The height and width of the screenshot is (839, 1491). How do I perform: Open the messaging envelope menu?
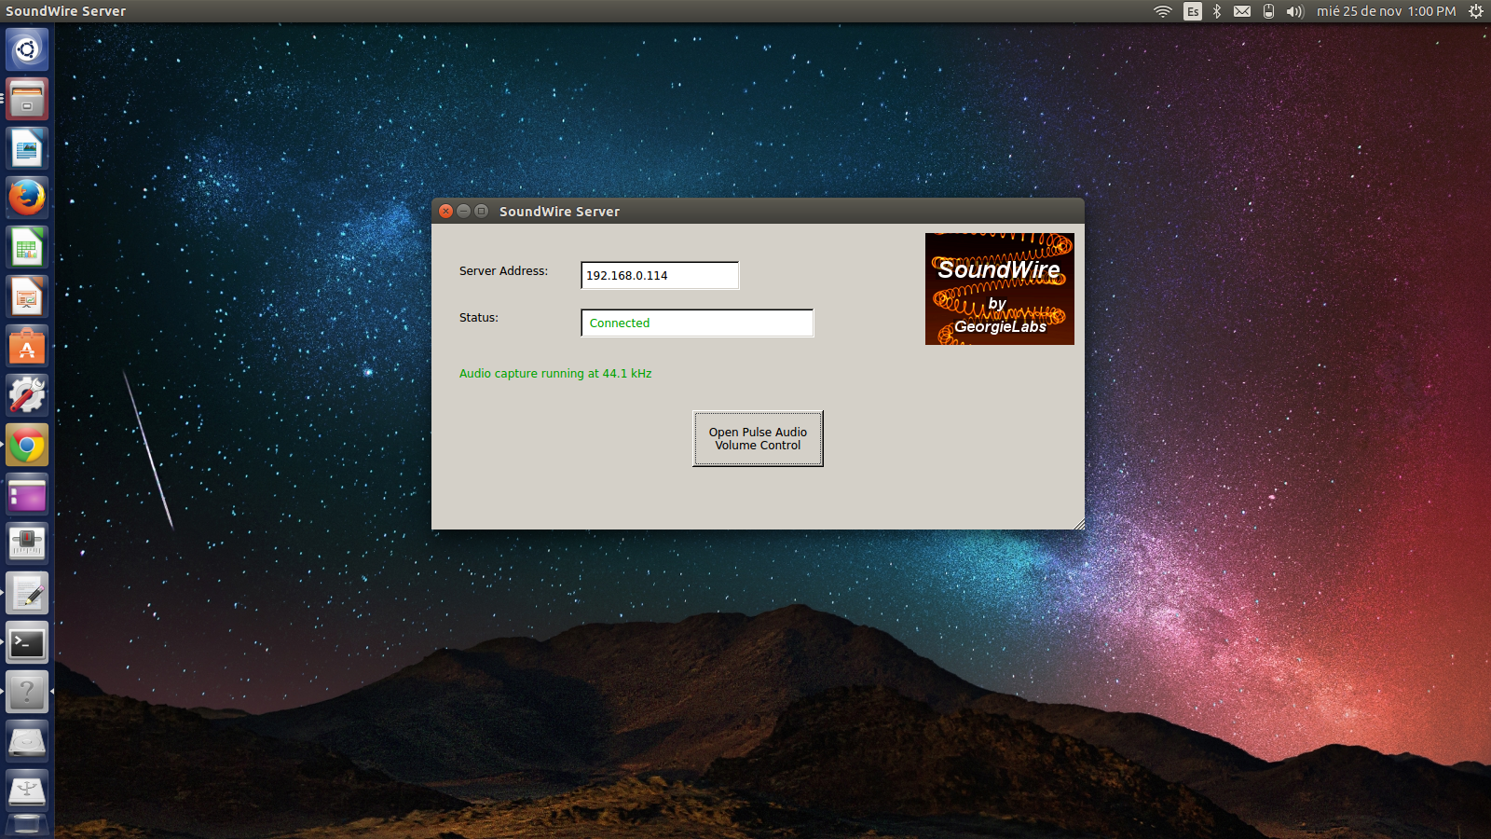[x=1242, y=11]
